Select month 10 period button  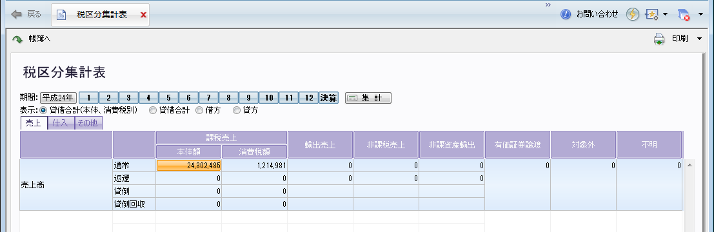[269, 98]
